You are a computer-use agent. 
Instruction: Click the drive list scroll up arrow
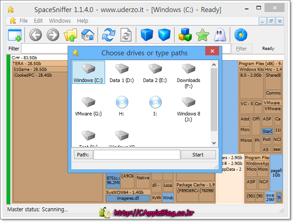click(x=214, y=65)
